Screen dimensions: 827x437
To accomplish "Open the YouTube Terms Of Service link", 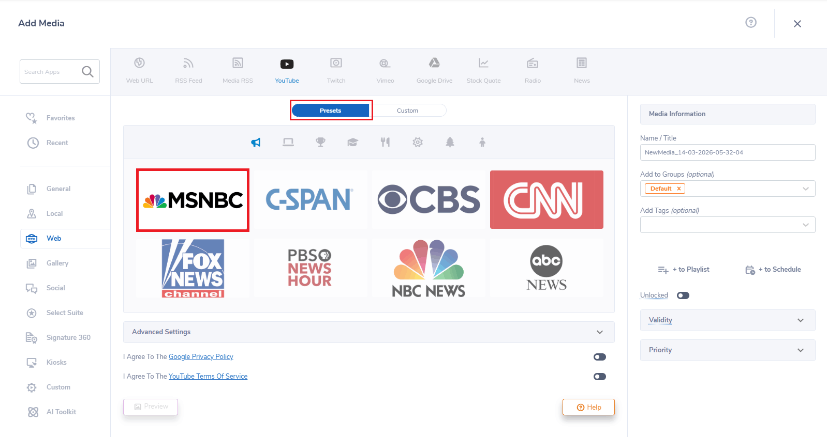I will [208, 377].
